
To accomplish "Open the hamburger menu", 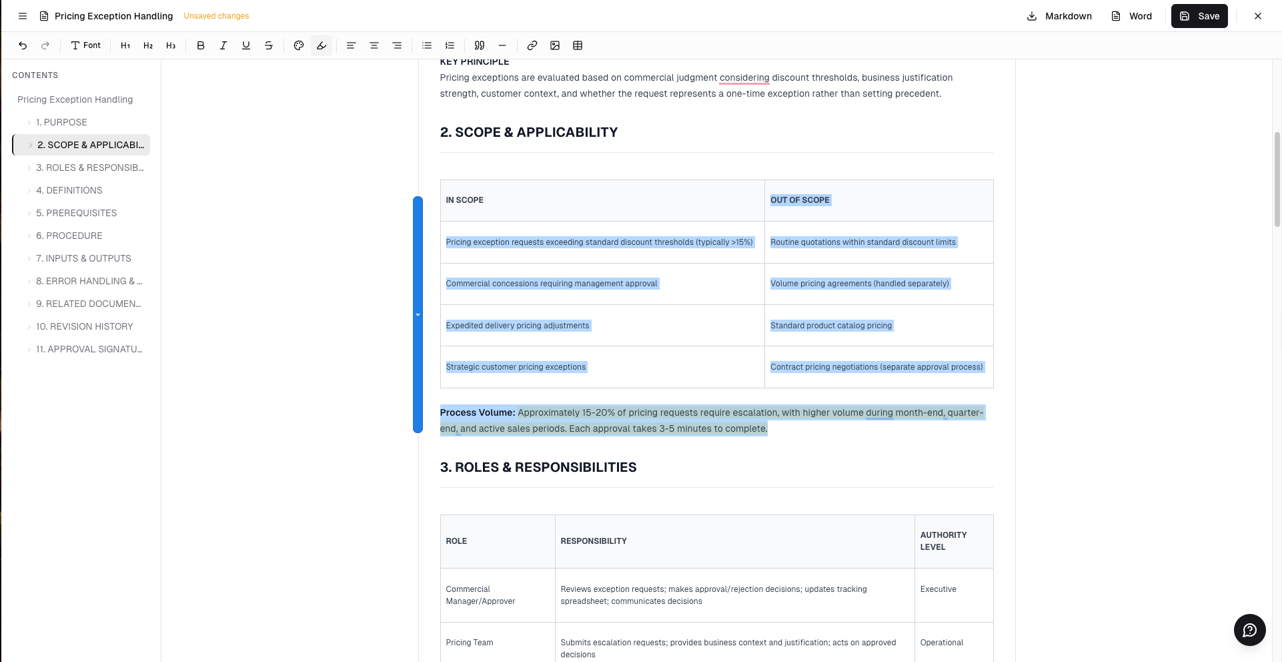I will [23, 16].
